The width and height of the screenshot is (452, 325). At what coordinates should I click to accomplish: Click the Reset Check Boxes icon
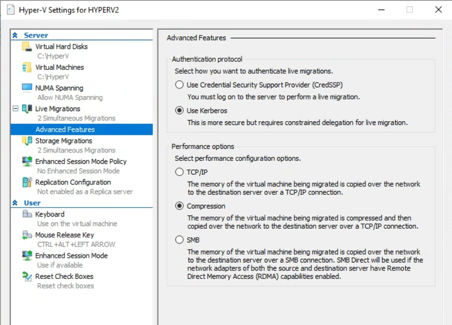[x=27, y=276]
